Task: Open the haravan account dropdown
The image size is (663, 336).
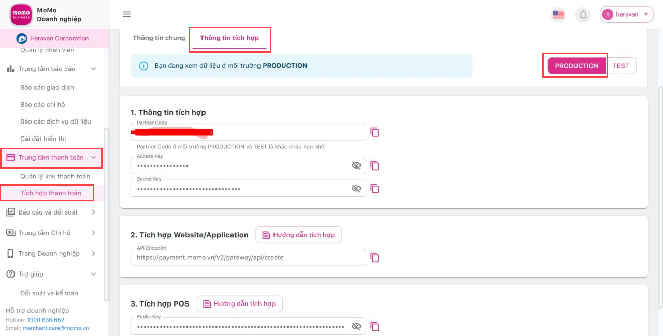Action: pyautogui.click(x=627, y=14)
